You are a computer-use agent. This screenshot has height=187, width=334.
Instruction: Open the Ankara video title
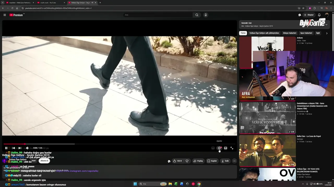[x=300, y=38]
